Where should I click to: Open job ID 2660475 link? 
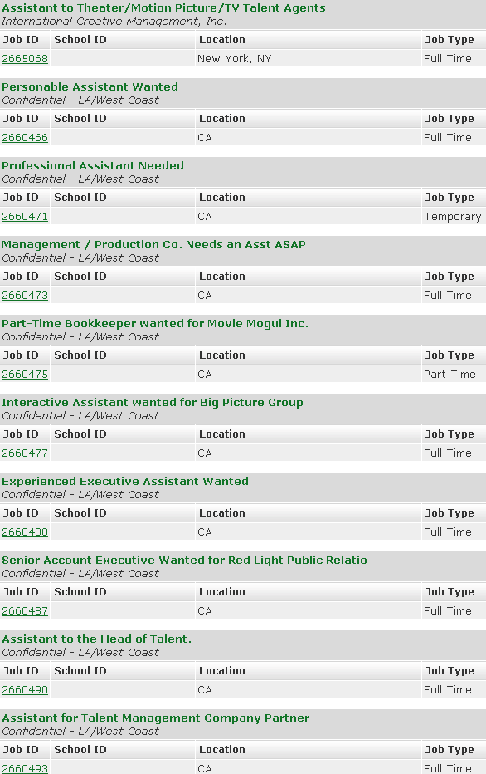coord(25,375)
